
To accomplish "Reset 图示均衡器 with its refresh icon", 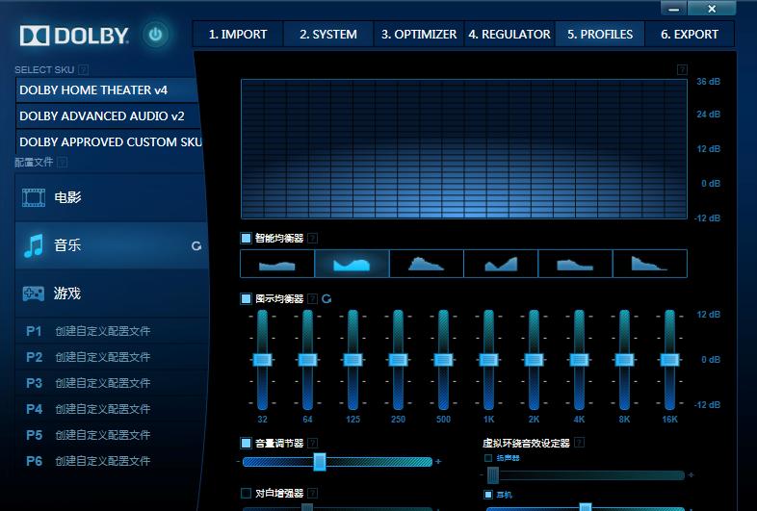I will [x=326, y=298].
